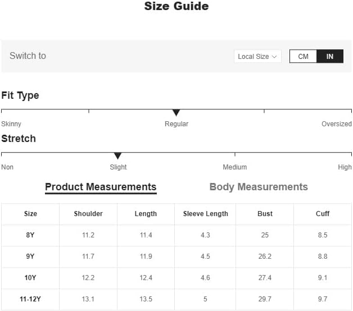Select the 11-12Y size row label
Viewport: 353px width, 311px height.
tap(30, 299)
